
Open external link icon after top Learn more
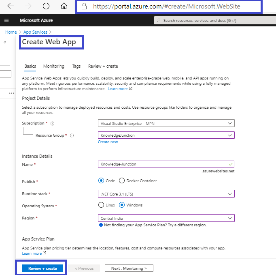tap(131, 88)
